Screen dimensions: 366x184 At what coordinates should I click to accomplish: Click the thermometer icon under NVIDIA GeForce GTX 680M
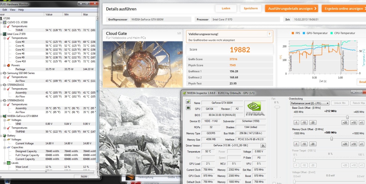(x=9, y=128)
